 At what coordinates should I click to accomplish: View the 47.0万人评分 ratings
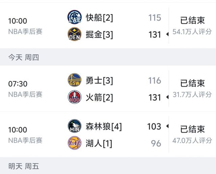pos(192,141)
